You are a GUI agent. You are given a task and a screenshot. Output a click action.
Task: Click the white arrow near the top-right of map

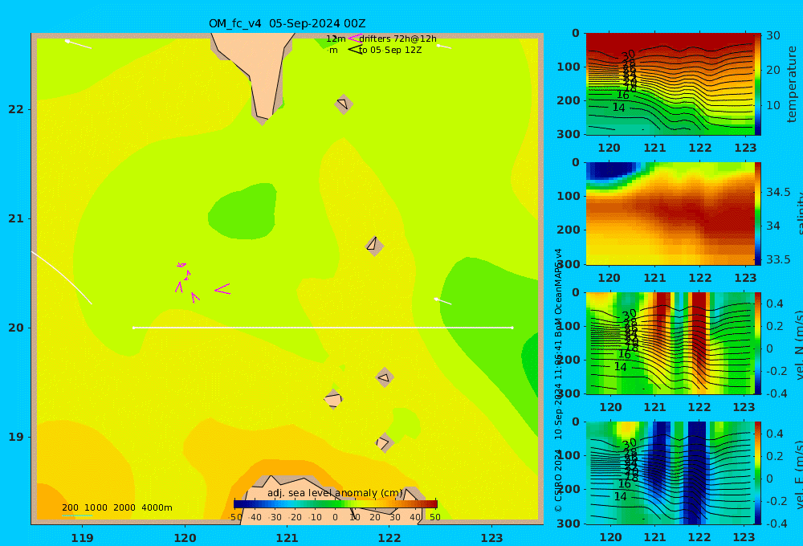[x=444, y=47]
